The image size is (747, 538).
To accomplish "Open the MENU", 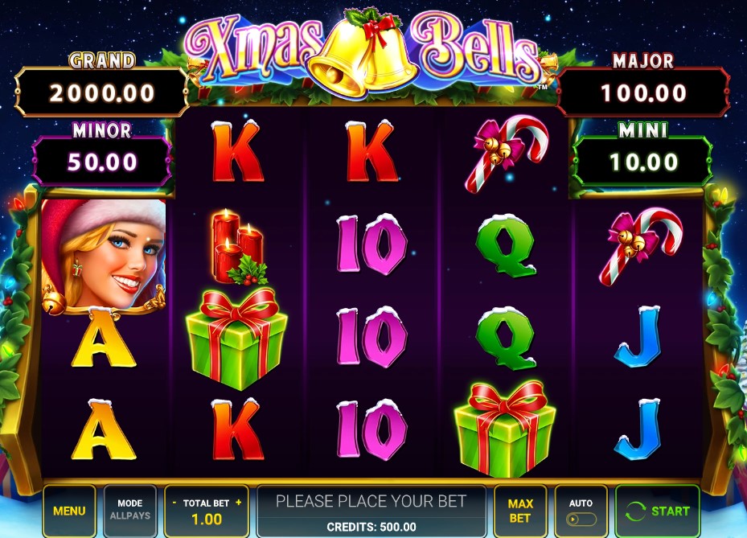I will (69, 511).
